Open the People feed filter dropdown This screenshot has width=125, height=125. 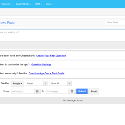[17, 84]
